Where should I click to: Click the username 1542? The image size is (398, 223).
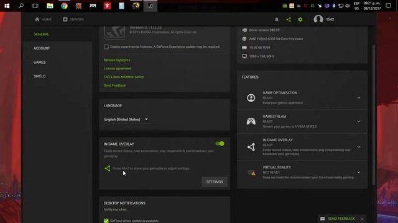330,19
